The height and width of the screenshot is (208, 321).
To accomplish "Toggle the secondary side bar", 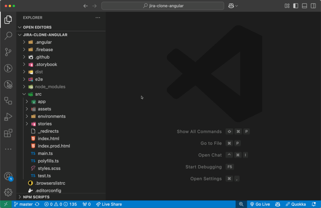I will [313, 6].
